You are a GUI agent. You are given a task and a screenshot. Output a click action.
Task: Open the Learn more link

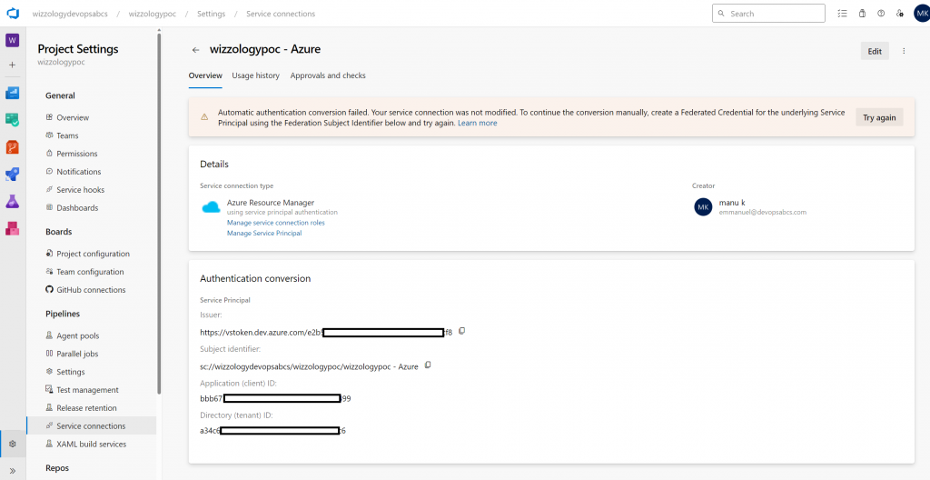coord(478,123)
